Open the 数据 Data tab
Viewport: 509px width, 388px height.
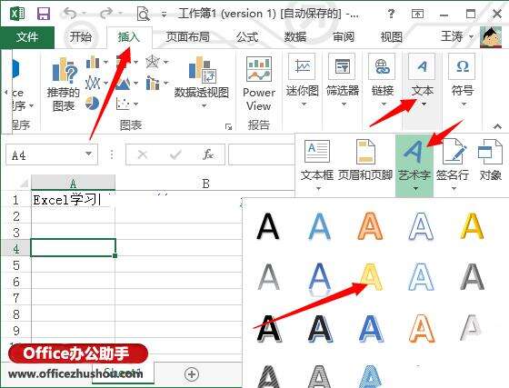point(295,37)
